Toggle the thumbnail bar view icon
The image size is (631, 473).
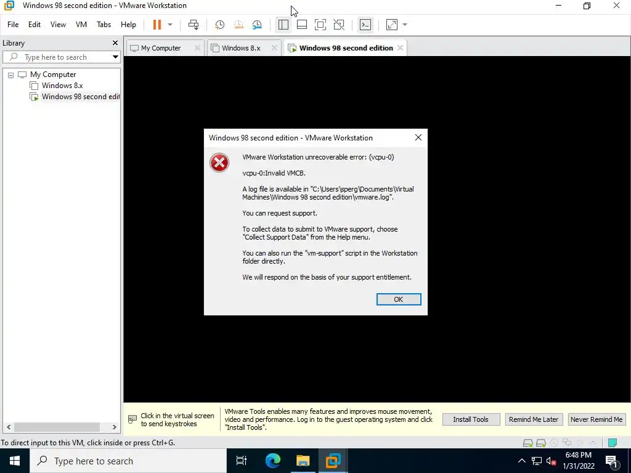tap(302, 25)
